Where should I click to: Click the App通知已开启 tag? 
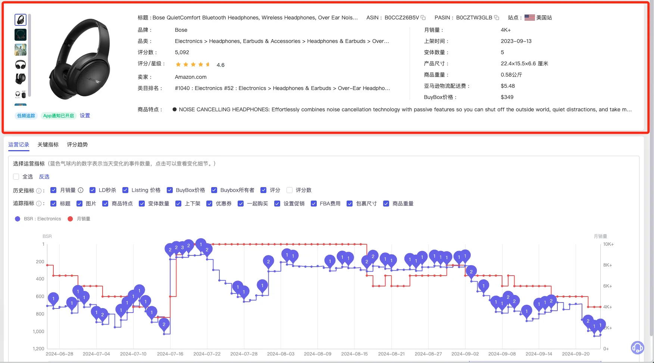pos(59,116)
